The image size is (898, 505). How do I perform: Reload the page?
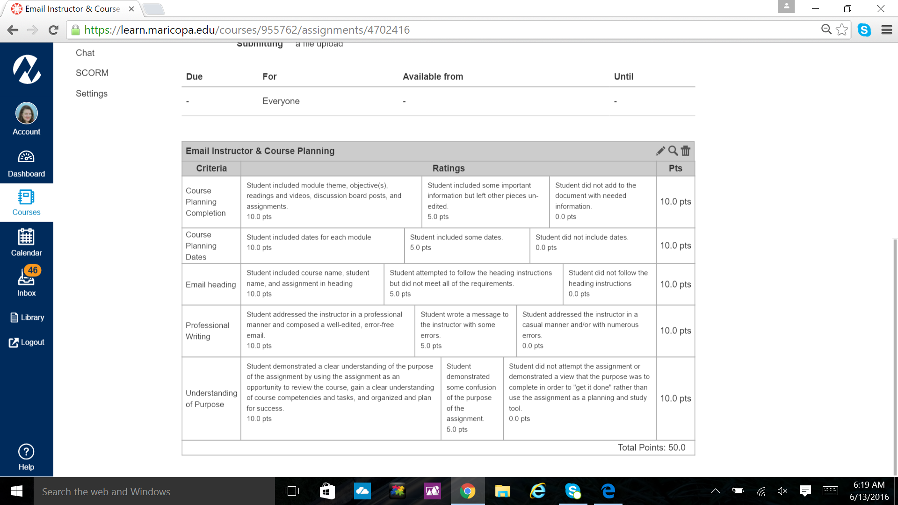pyautogui.click(x=53, y=30)
